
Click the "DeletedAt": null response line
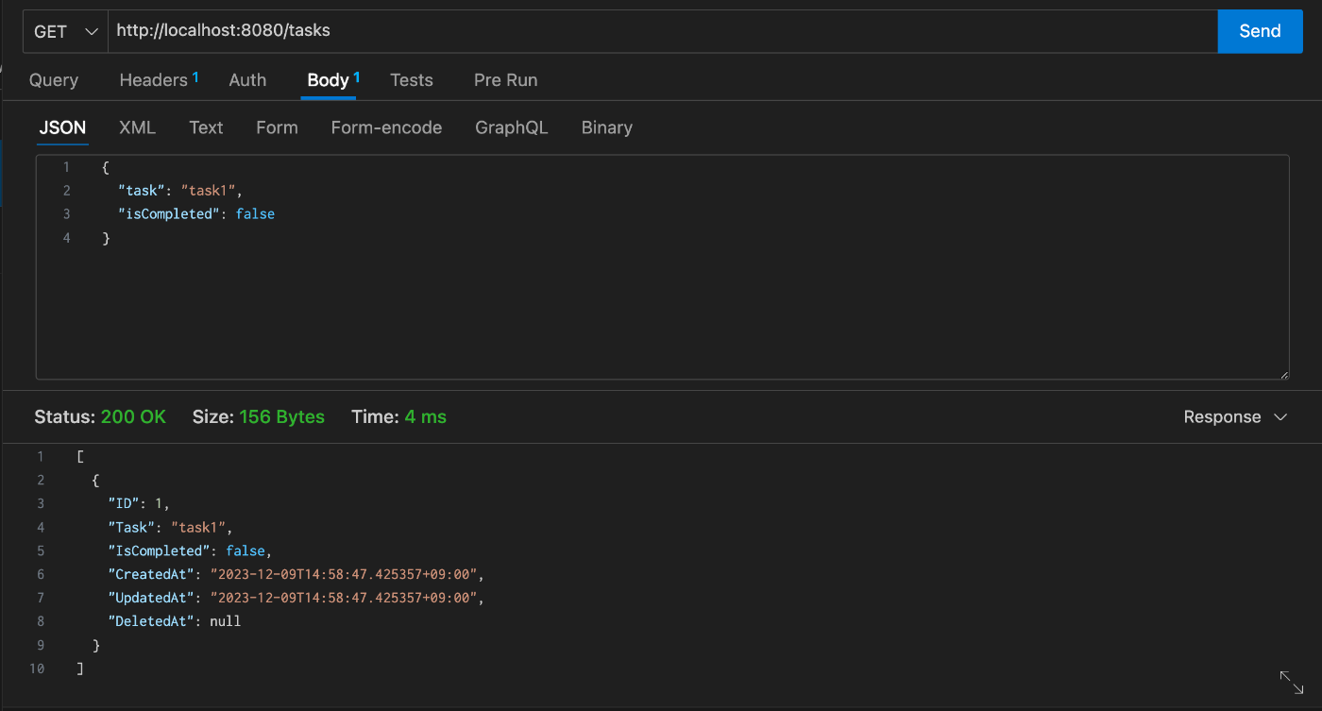click(x=175, y=621)
